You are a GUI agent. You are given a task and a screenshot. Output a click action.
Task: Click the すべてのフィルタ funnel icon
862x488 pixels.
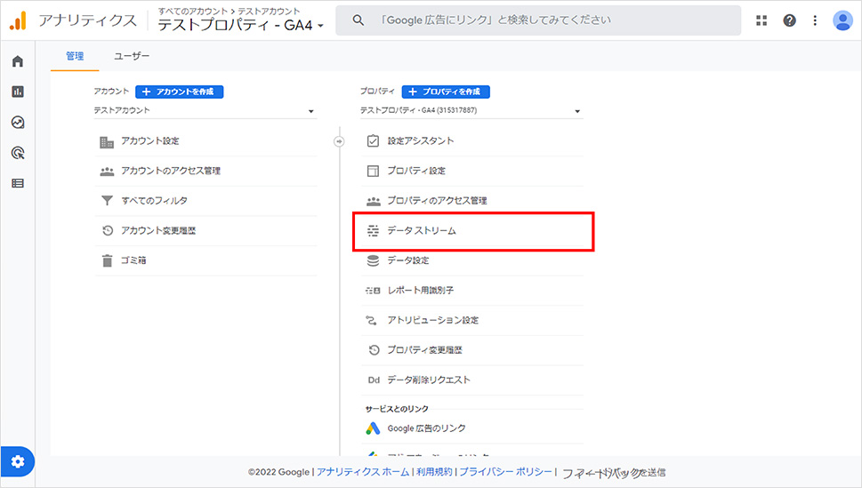click(x=108, y=201)
